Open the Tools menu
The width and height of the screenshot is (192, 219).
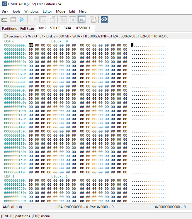click(16, 11)
